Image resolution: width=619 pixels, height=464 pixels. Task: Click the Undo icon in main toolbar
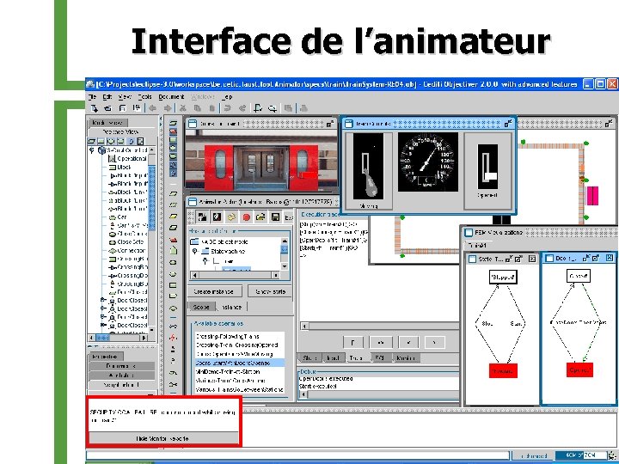click(227, 108)
